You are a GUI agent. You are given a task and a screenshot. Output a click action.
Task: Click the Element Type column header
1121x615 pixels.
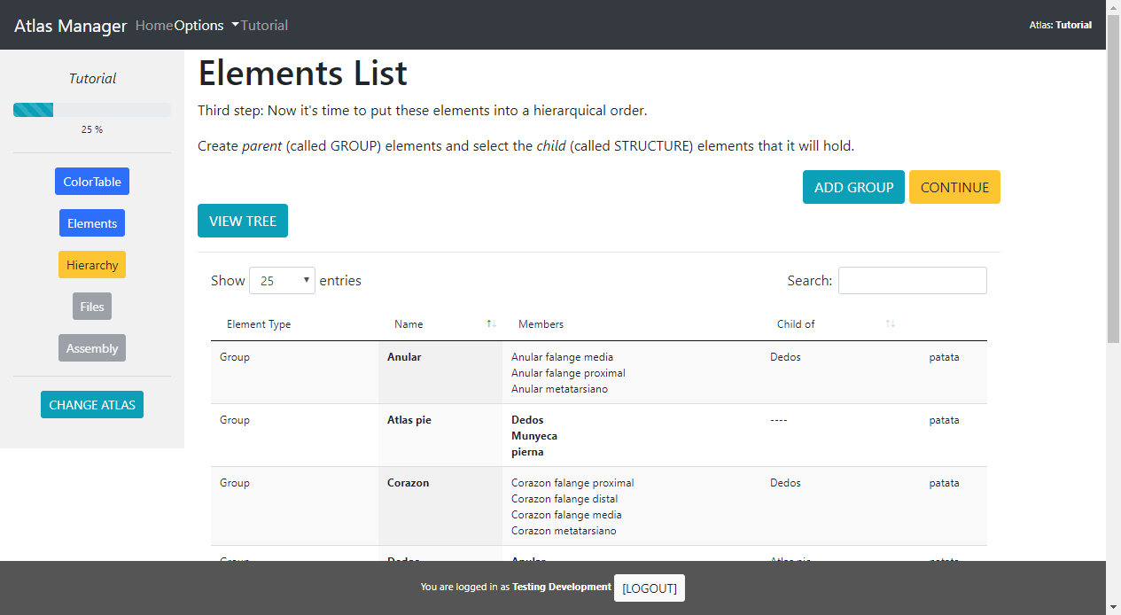259,324
